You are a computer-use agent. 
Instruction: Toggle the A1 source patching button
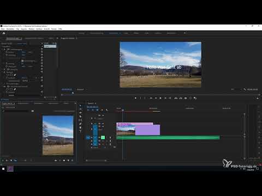[x=88, y=137]
